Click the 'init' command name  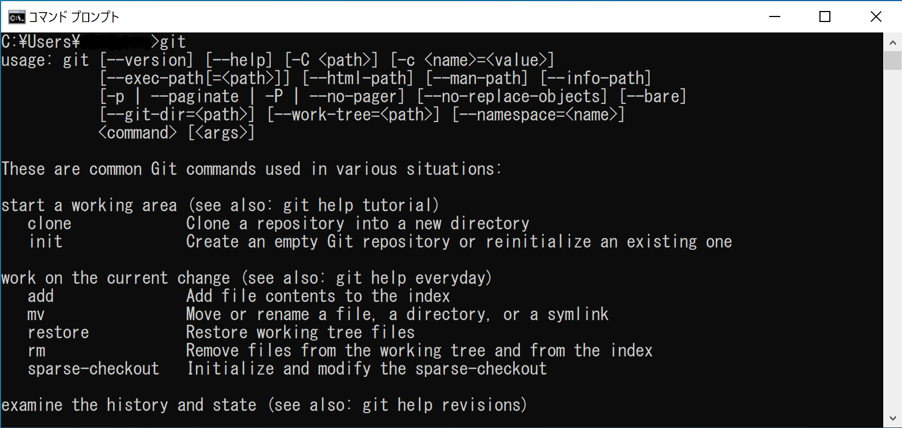tap(46, 242)
